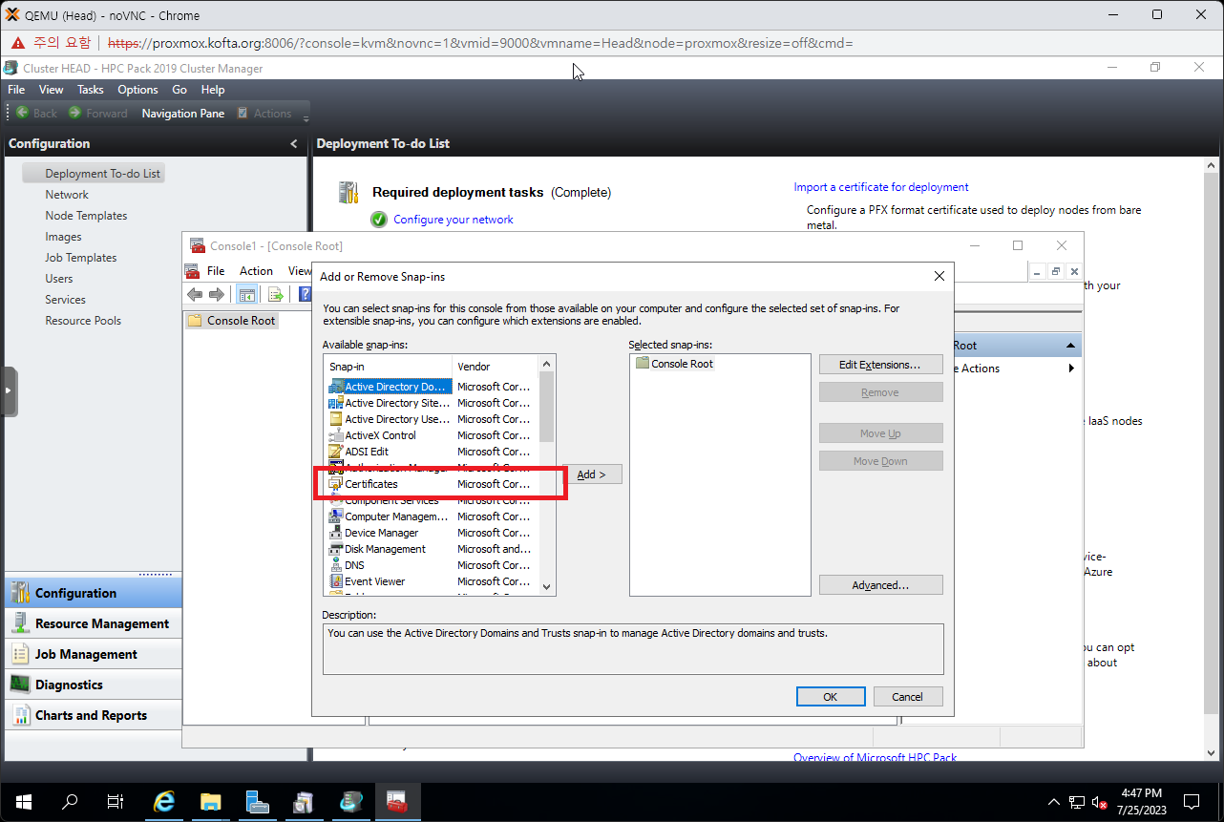
Task: Open Internet Explorer from the taskbar
Action: pos(164,802)
